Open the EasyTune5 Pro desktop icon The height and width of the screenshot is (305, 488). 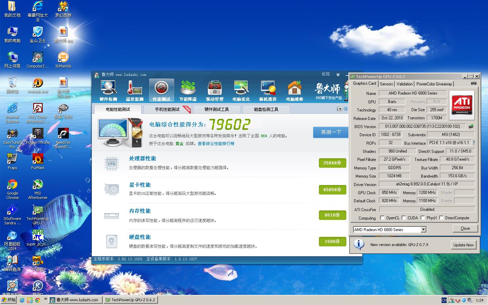point(12,138)
